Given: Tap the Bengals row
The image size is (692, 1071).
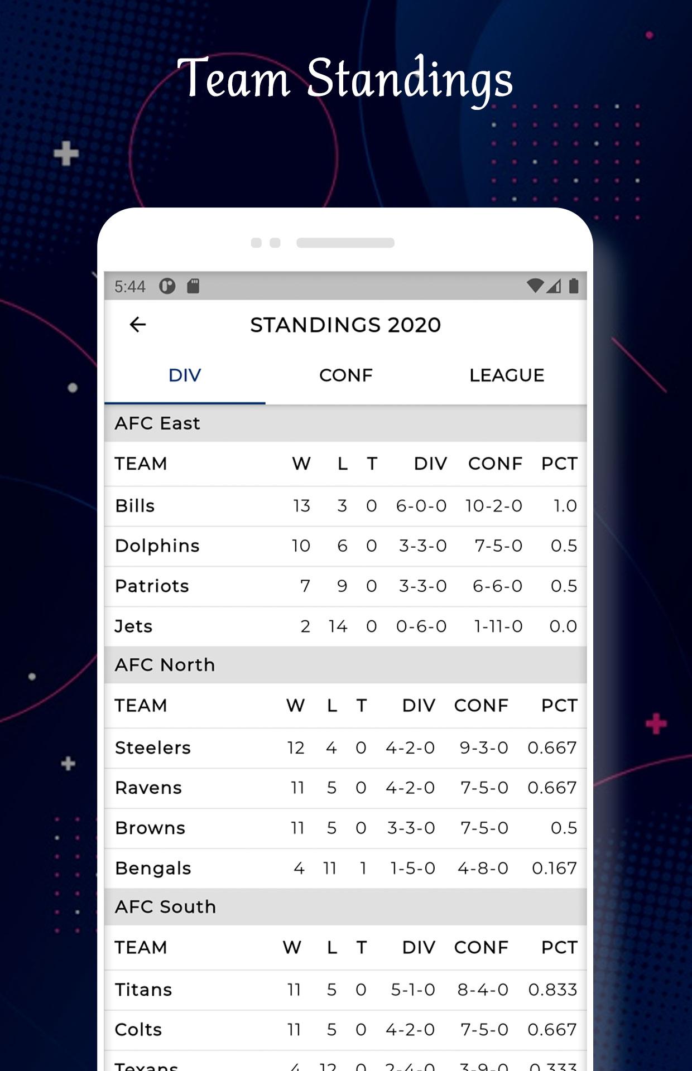Looking at the screenshot, I should [345, 869].
